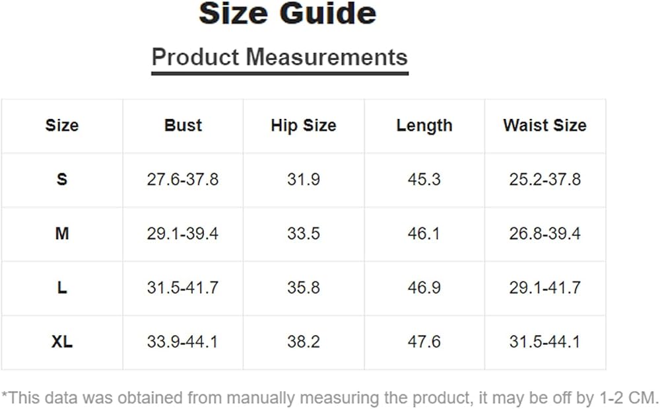Click hip size value 33.5

(304, 233)
